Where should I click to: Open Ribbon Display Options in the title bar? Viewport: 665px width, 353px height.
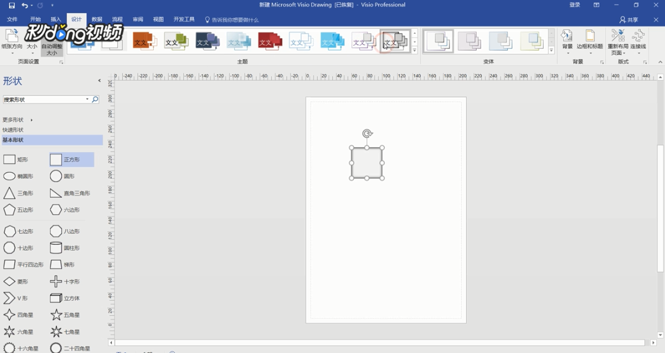[x=597, y=5]
